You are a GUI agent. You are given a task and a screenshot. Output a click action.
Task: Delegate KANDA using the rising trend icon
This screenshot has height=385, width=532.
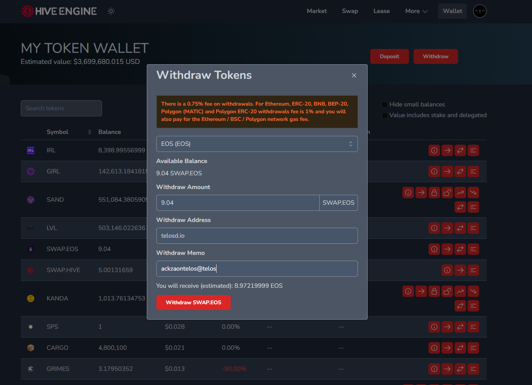click(460, 291)
